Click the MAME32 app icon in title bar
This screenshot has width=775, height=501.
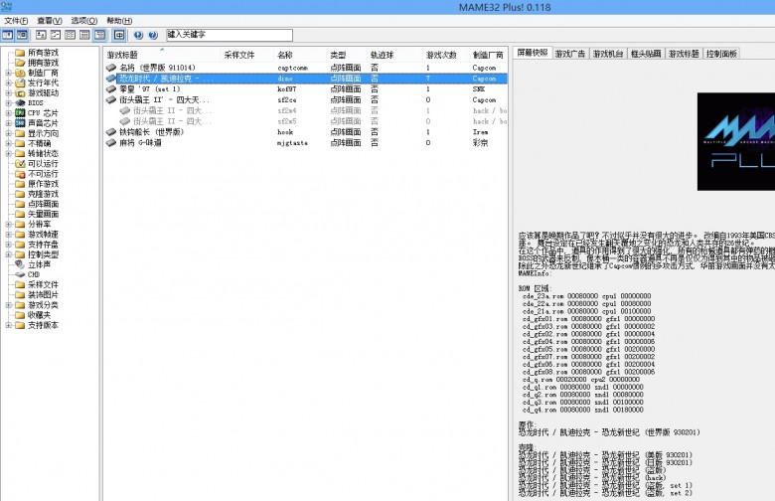coord(6,6)
